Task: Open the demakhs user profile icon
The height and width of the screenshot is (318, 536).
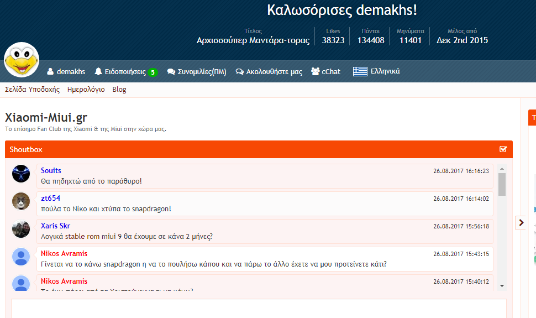Action: [x=50, y=72]
